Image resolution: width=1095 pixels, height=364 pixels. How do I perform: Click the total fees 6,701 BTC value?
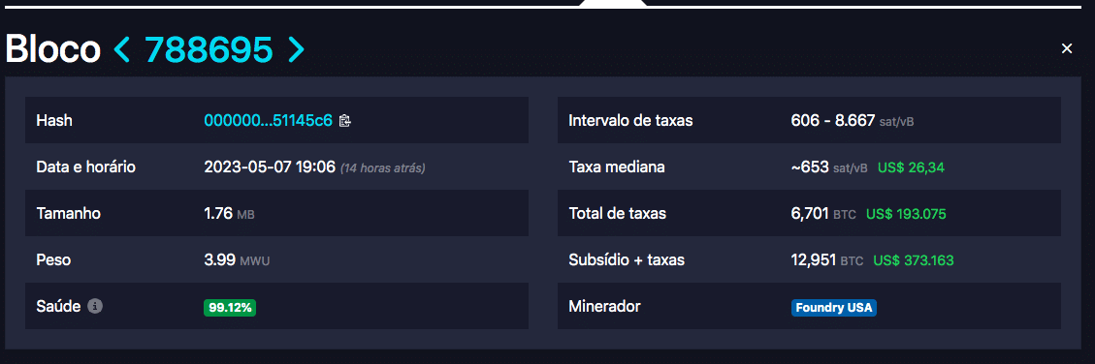823,213
